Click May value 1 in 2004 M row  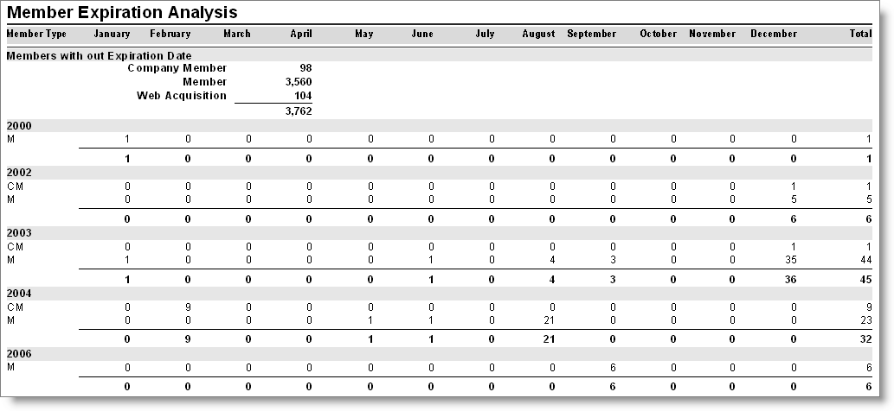(370, 320)
